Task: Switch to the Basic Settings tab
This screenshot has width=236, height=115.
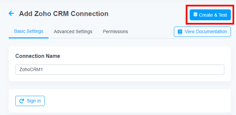Action: [29, 31]
